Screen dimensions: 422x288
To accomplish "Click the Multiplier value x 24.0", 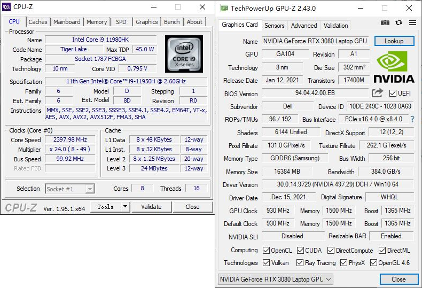I will coord(70,149).
